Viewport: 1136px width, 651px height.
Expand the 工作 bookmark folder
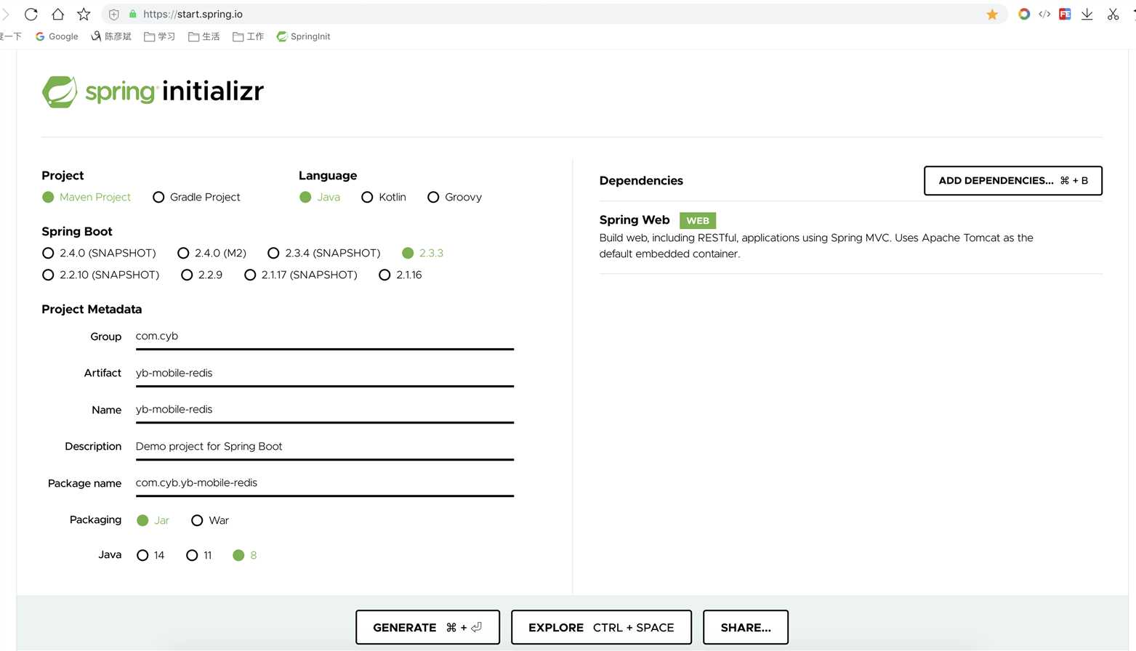coord(248,36)
